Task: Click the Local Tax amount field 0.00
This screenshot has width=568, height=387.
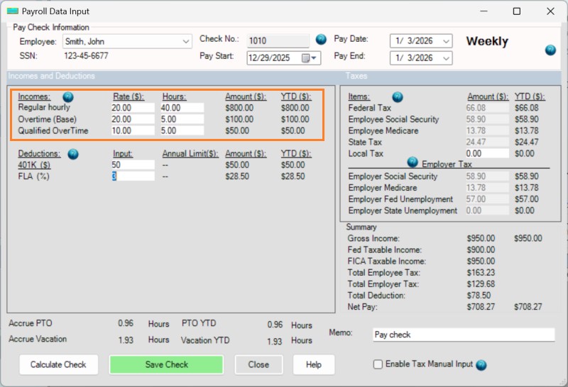Action: pyautogui.click(x=487, y=153)
